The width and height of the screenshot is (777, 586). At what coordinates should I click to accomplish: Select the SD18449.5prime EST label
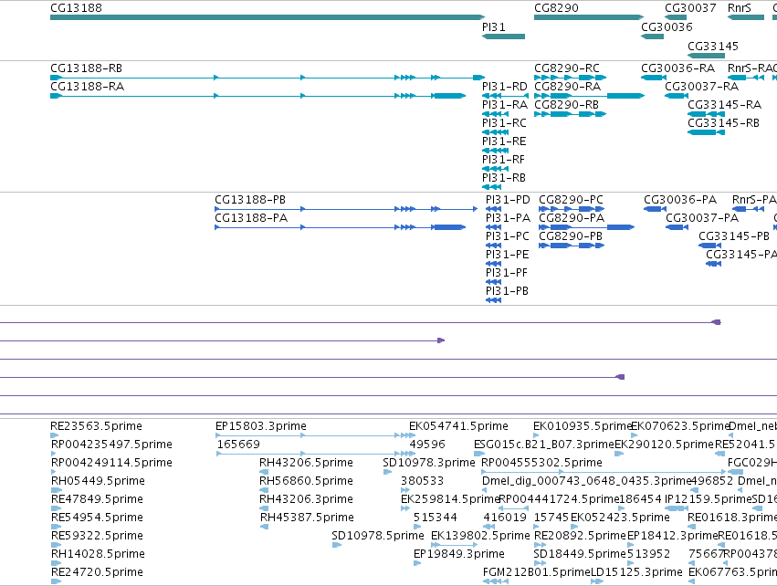[x=580, y=554]
